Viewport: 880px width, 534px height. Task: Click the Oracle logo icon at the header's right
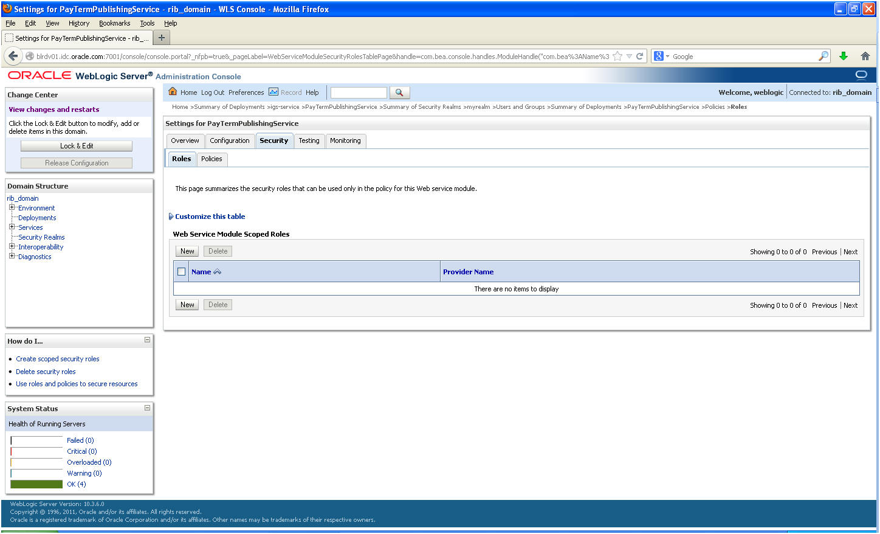tap(861, 75)
